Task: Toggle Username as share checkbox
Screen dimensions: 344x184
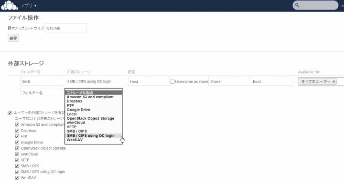Action: (x=172, y=82)
